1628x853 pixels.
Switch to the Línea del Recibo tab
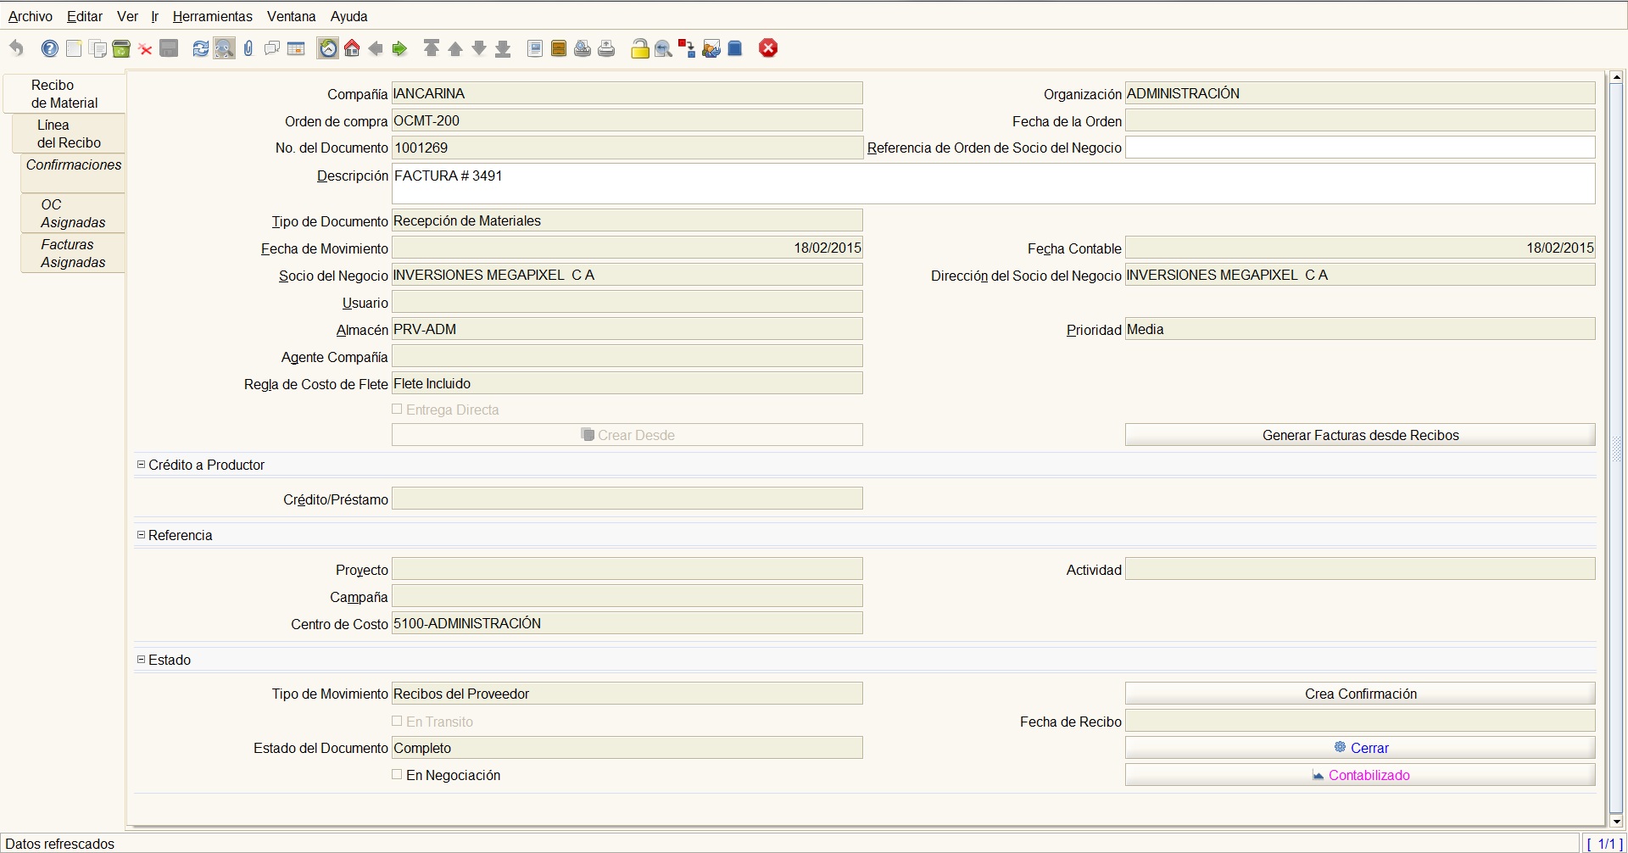[x=69, y=134]
